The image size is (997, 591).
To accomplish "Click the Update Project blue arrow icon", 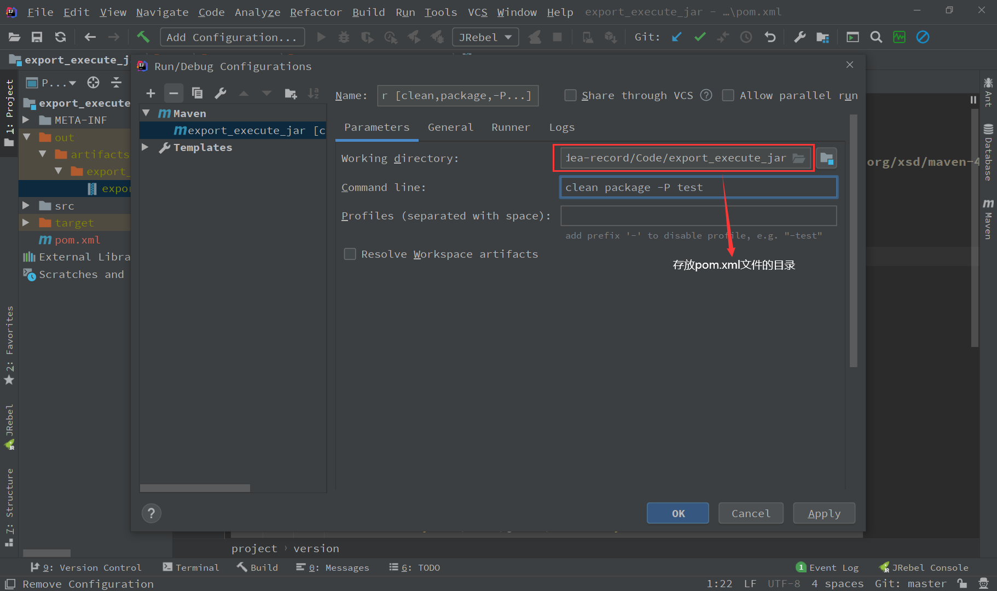I will tap(676, 37).
